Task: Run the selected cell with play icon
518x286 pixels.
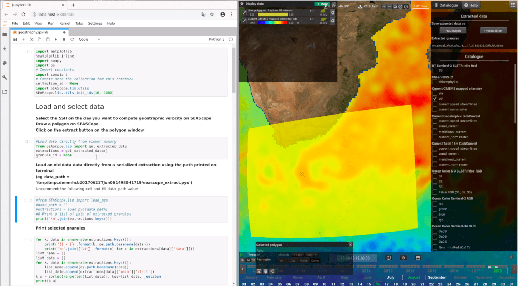Action: click(x=55, y=39)
